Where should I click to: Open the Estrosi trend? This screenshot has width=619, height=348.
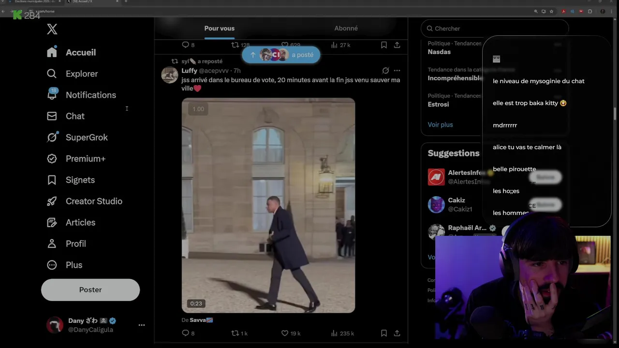(438, 104)
